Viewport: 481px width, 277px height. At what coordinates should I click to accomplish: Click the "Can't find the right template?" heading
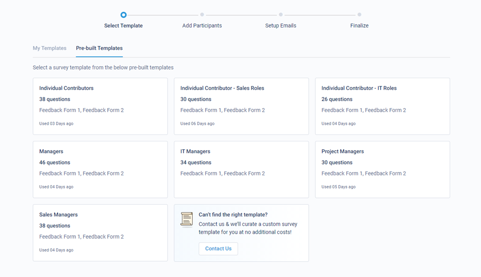[x=233, y=215]
